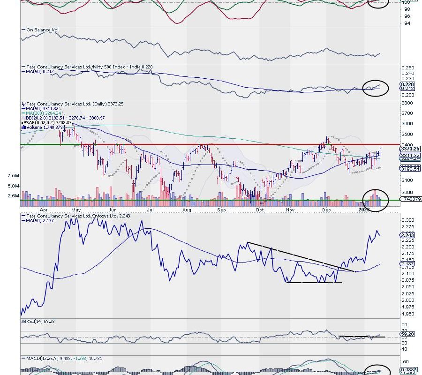Click the 'On Balance Vol' indicator label
This screenshot has height=375, width=422.
point(43,30)
